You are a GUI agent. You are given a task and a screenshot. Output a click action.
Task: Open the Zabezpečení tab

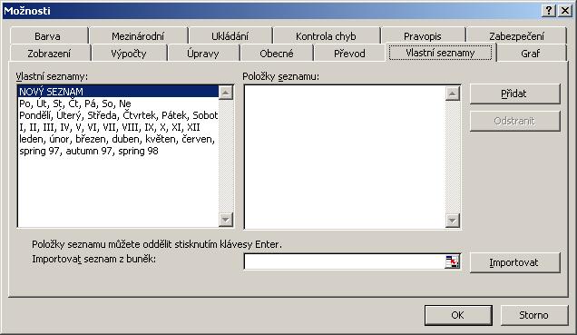[x=516, y=36]
